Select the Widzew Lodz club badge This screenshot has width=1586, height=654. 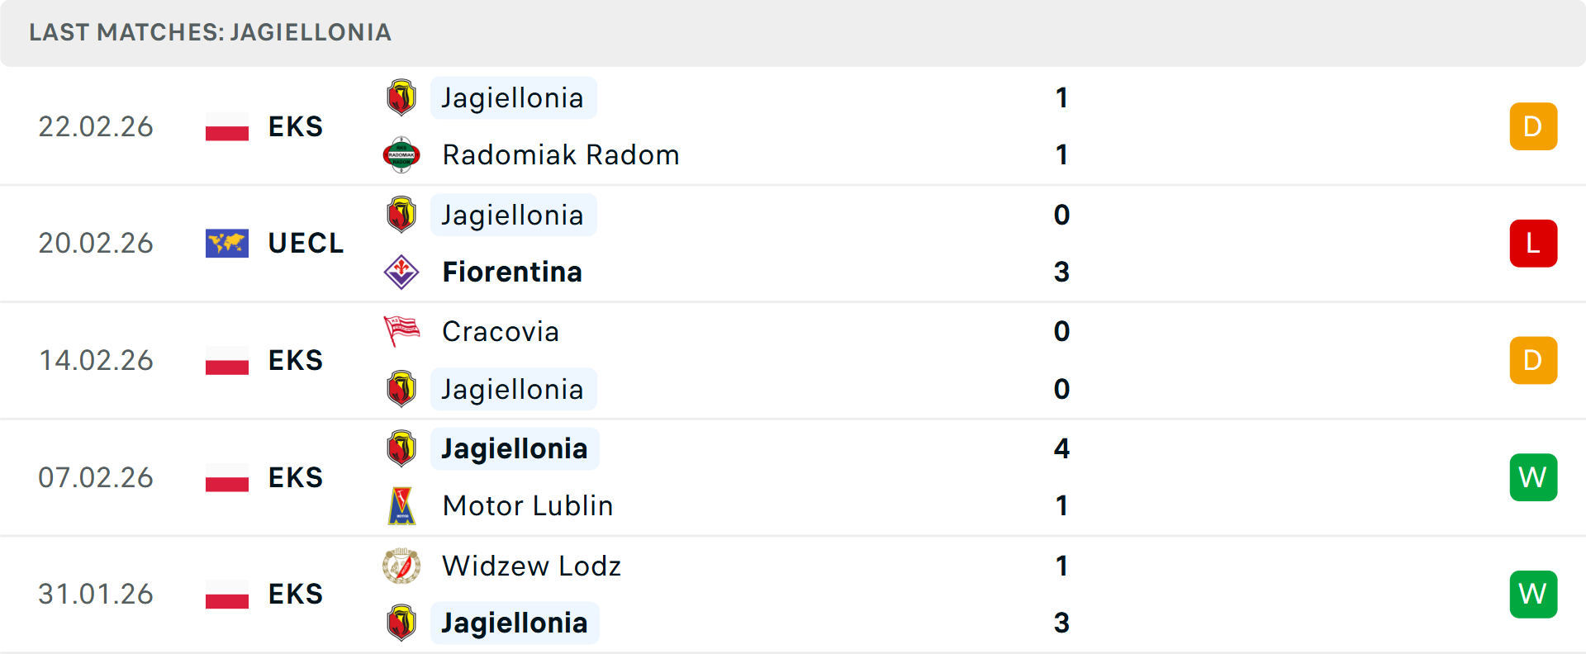click(401, 566)
